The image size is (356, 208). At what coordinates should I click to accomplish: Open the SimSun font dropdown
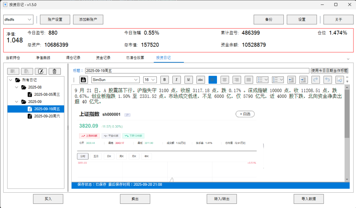[x=115, y=80]
